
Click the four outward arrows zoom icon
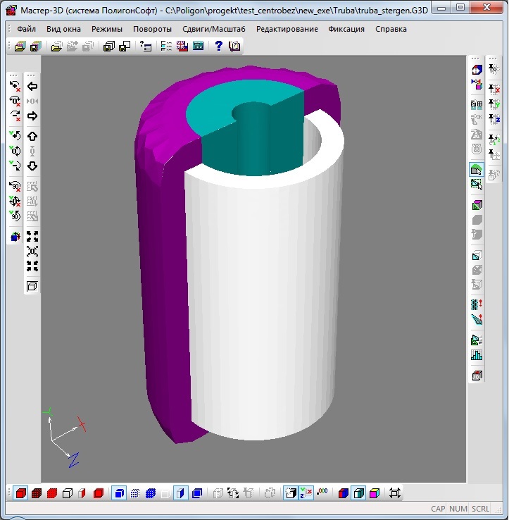point(32,236)
